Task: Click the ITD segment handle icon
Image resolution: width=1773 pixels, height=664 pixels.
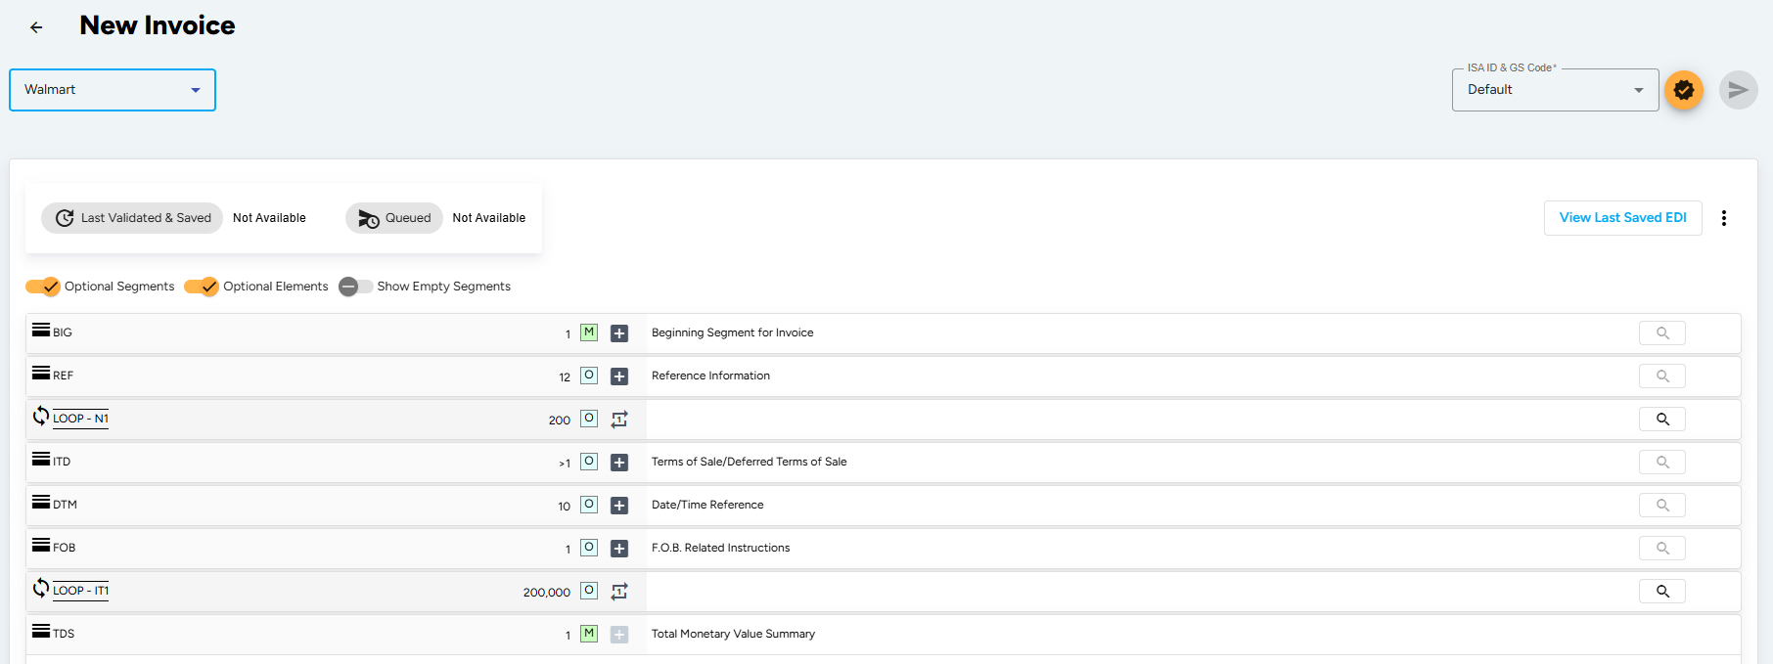Action: pos(41,459)
